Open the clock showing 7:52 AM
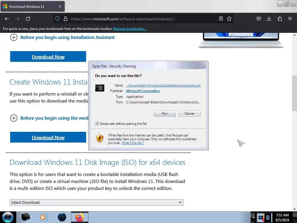 pyautogui.click(x=282, y=217)
